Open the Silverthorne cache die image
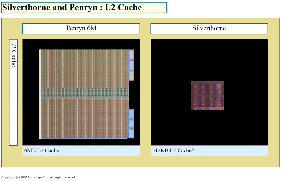Screen dimensions: 284x181 208,95
